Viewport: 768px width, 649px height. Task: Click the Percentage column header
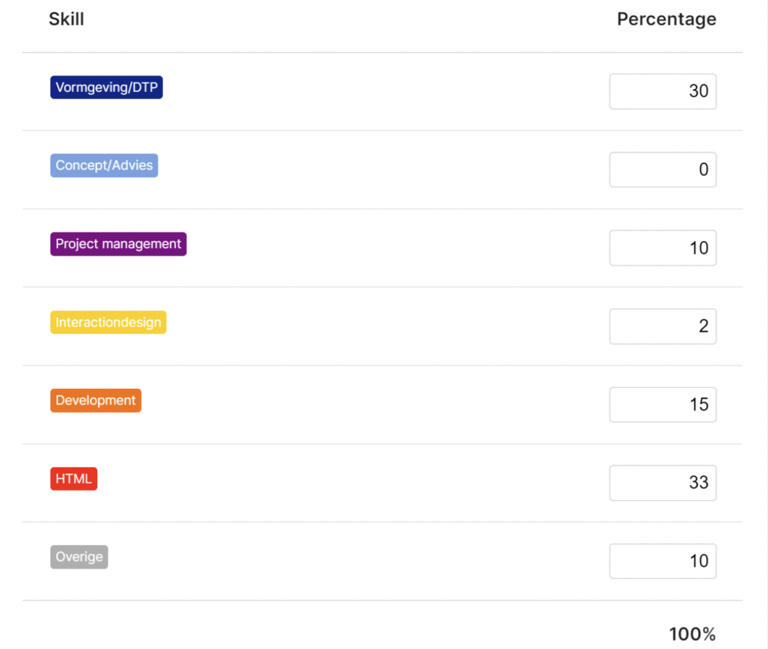(667, 19)
